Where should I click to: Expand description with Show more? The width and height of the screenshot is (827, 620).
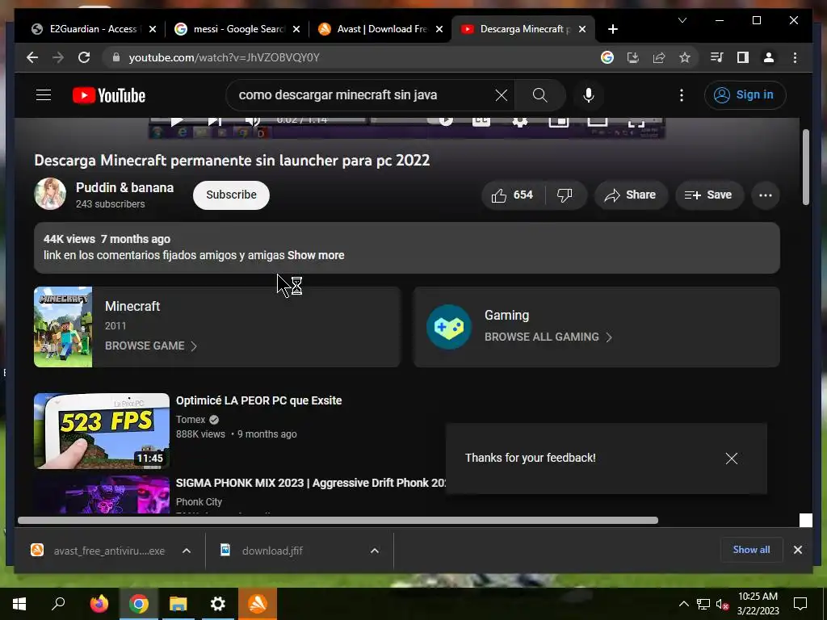click(x=316, y=255)
